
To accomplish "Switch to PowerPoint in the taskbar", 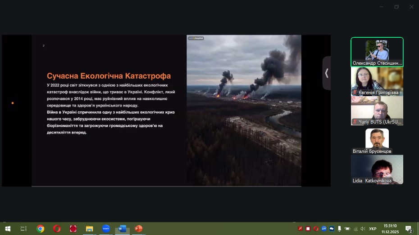I will (x=138, y=229).
